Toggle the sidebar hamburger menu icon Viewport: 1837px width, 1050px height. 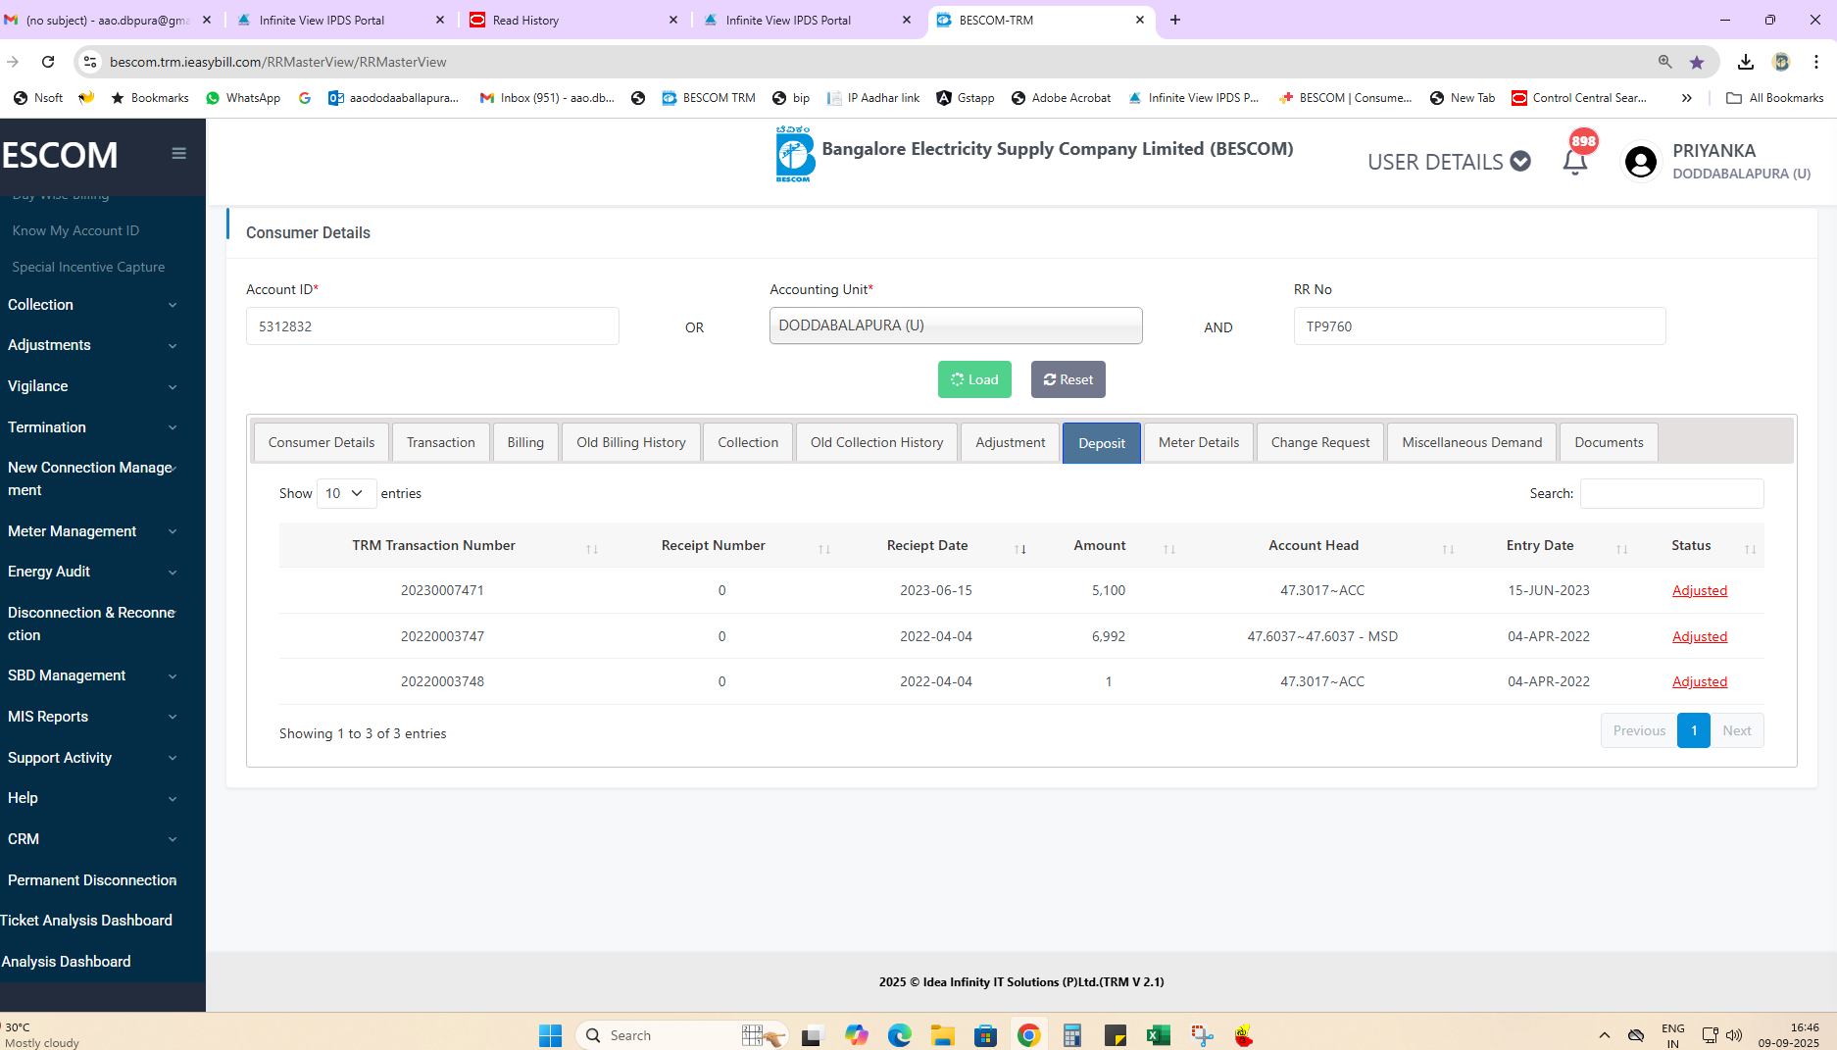click(x=178, y=153)
